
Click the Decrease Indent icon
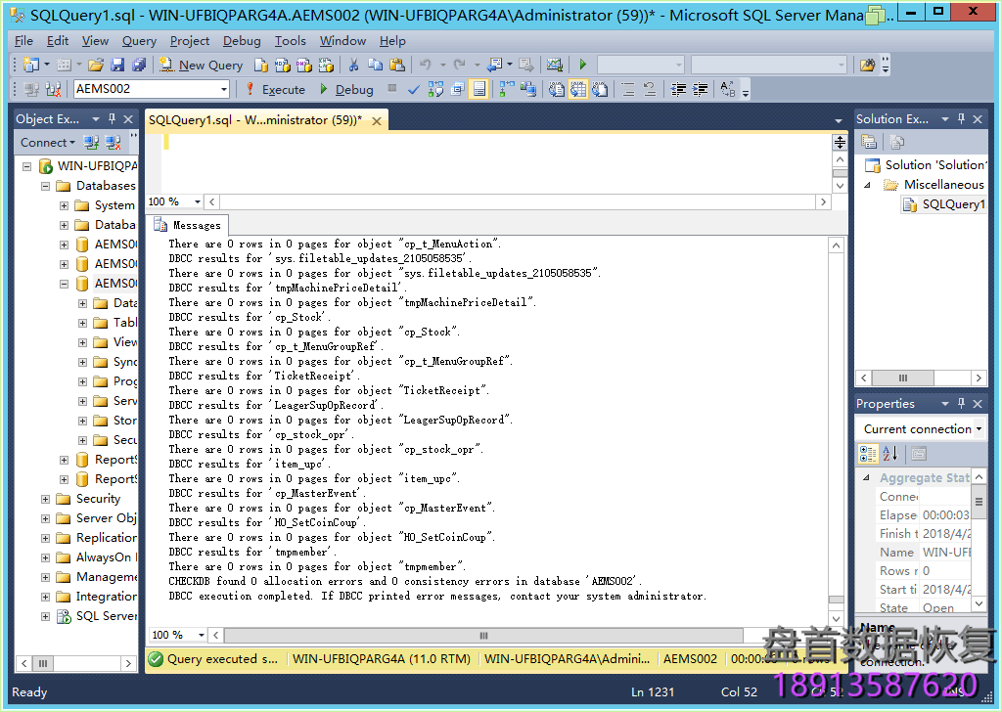coord(678,89)
